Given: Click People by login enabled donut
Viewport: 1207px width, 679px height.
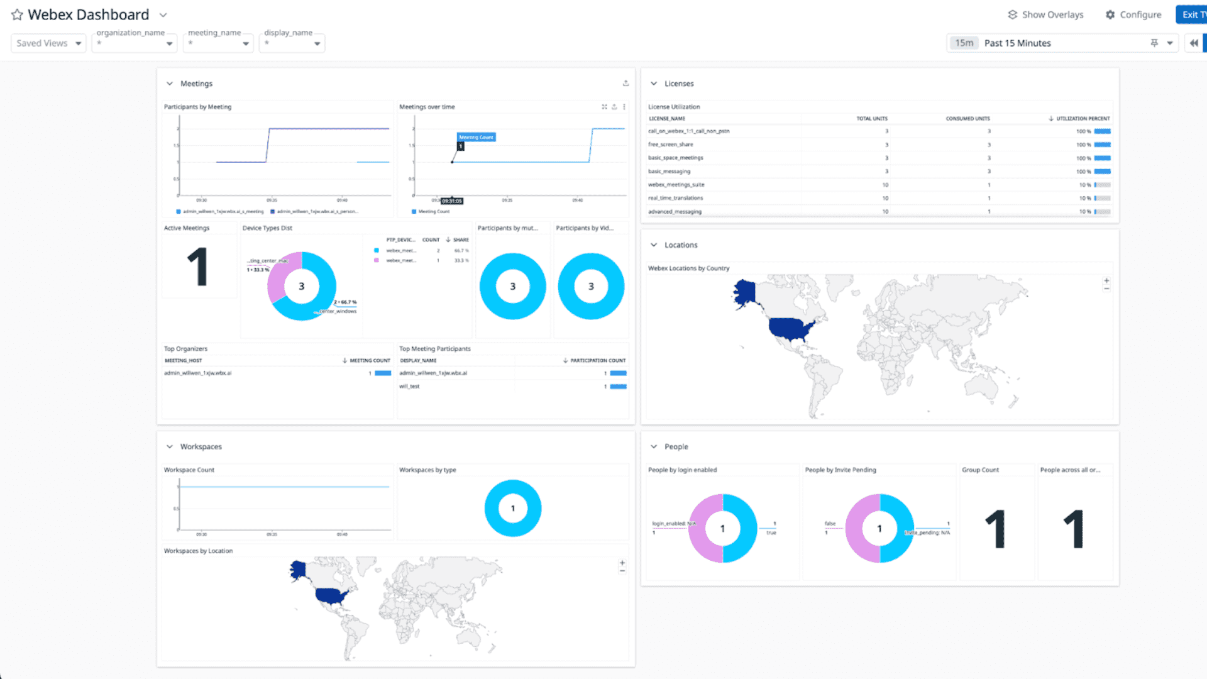Looking at the screenshot, I should 723,528.
